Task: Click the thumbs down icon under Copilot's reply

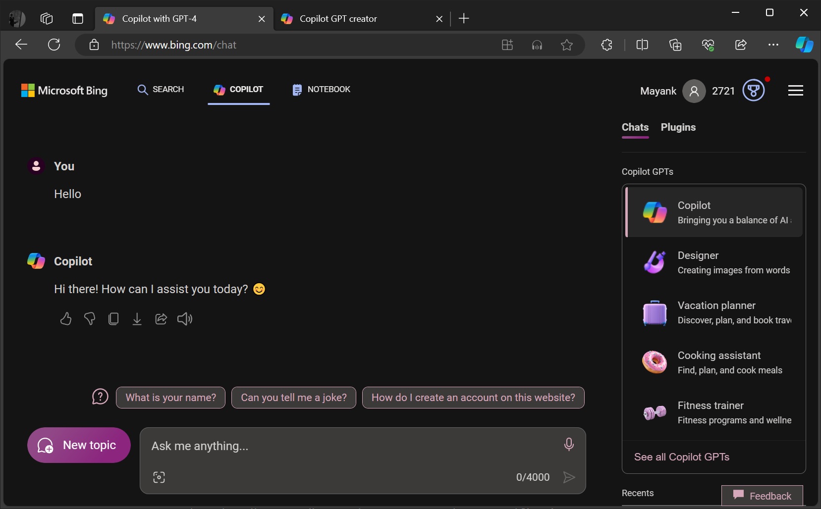Action: (x=90, y=319)
